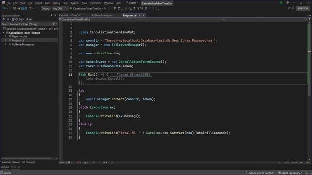Image resolution: width=312 pixels, height=175 pixels.
Task: Open the Debug configuration dropdown
Action: tap(46, 9)
